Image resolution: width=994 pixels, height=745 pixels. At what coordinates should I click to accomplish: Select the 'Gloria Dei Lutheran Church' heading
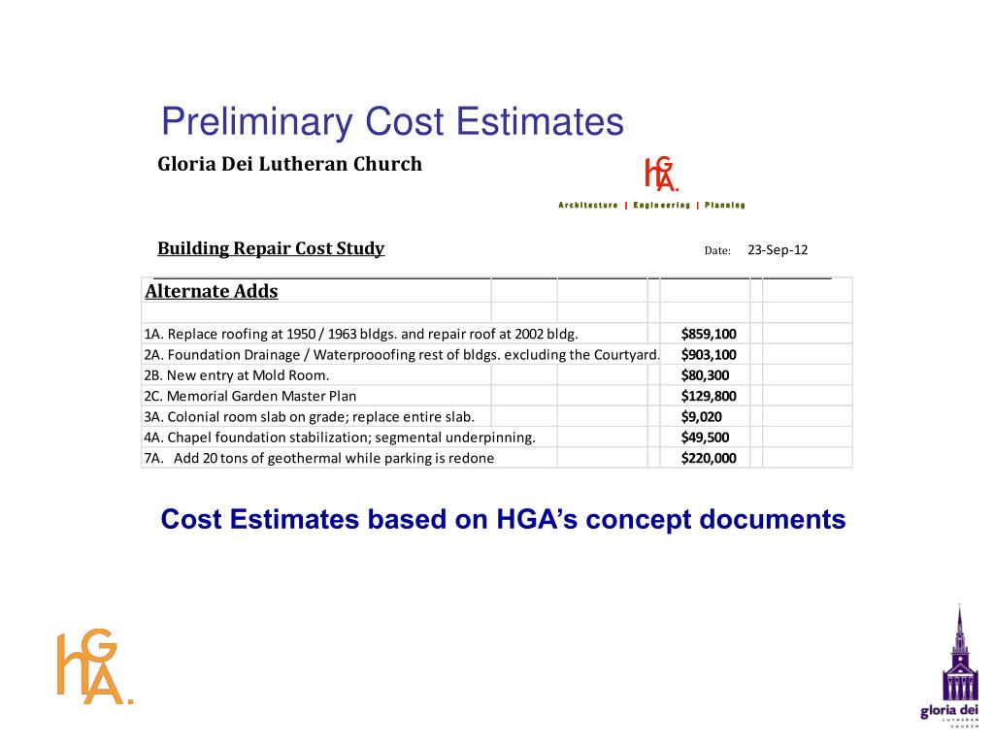point(289,164)
